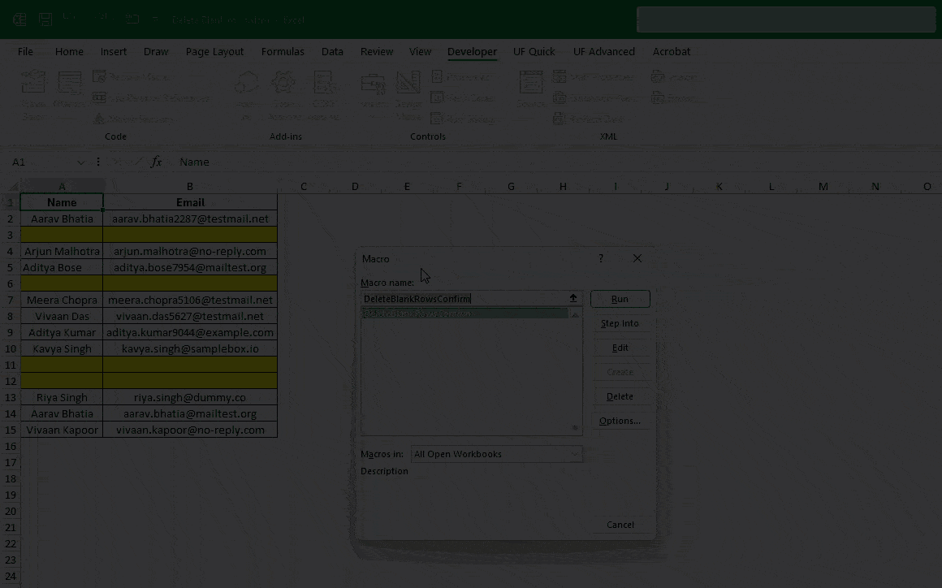Click the Options... button in Macro dialog

620,421
